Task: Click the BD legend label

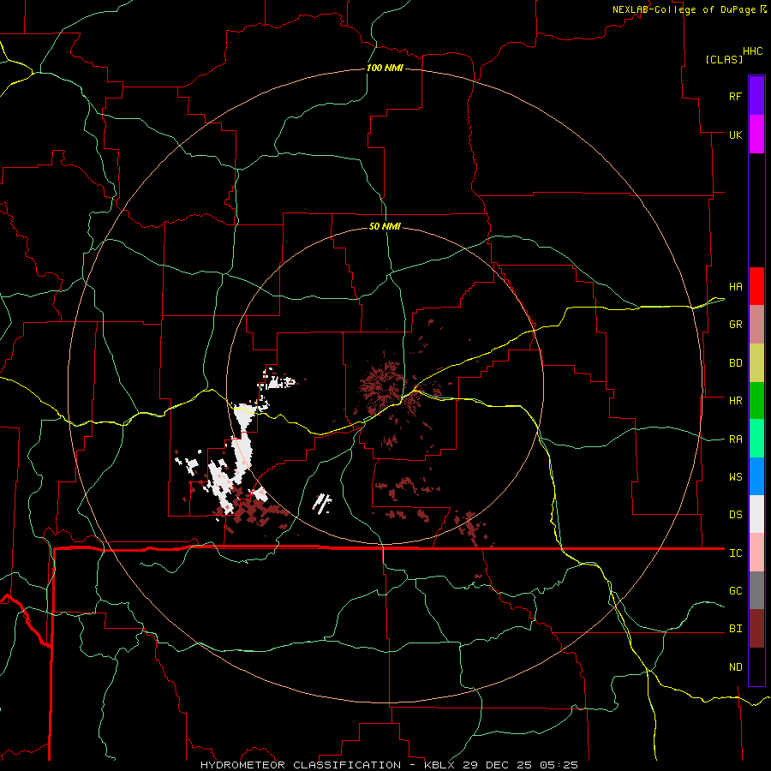Action: 735,363
